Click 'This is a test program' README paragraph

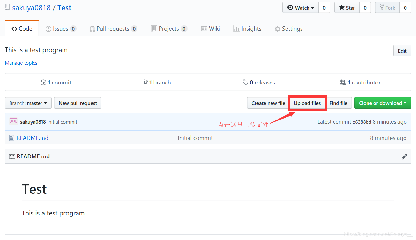53,213
